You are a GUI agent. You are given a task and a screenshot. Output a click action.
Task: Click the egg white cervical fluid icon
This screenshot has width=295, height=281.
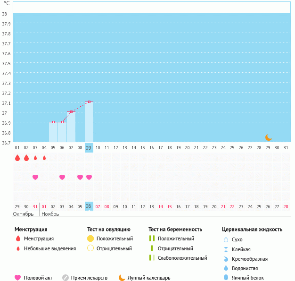pos(226,278)
